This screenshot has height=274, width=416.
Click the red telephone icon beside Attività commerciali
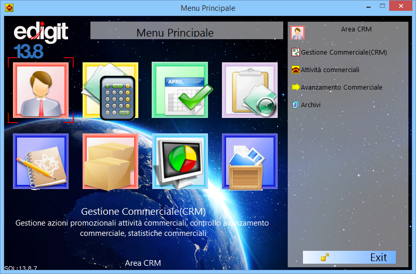pyautogui.click(x=296, y=70)
